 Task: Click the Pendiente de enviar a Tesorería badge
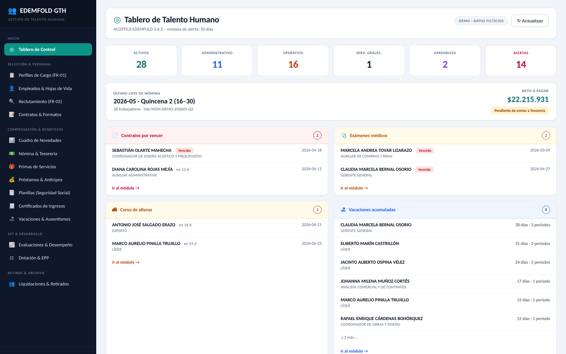click(x=520, y=111)
